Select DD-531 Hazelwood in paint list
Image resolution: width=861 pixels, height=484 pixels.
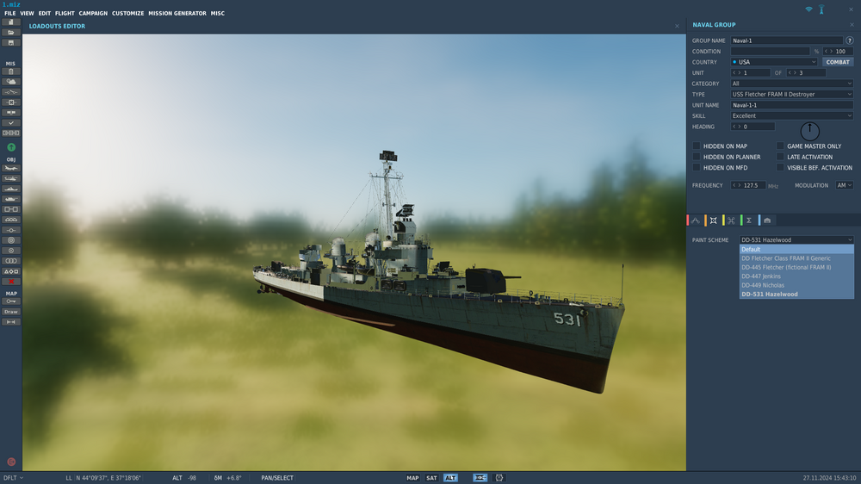pos(796,295)
